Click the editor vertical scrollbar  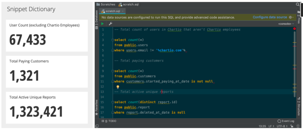coord(295,64)
